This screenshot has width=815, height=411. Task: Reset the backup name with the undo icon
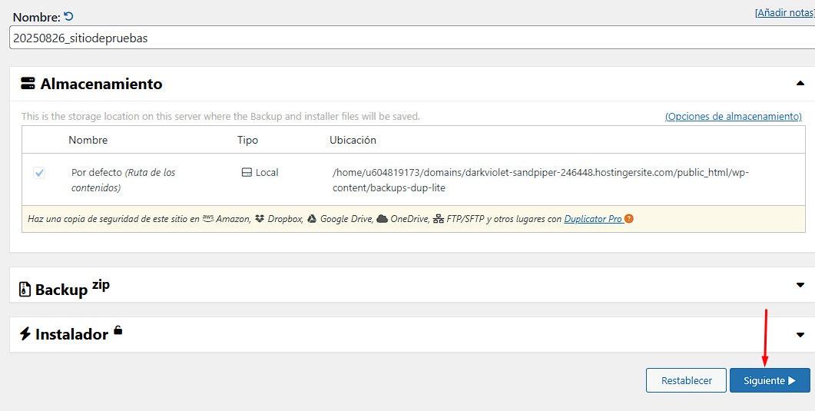point(68,16)
